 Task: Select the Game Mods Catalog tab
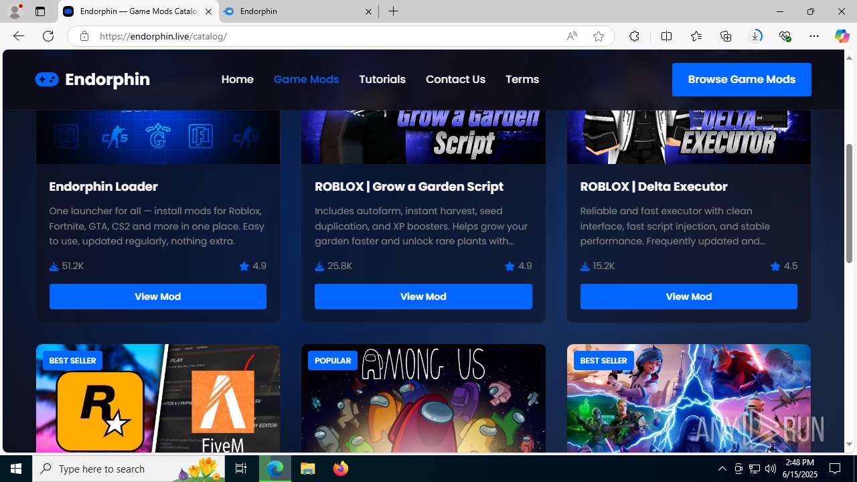click(x=139, y=11)
